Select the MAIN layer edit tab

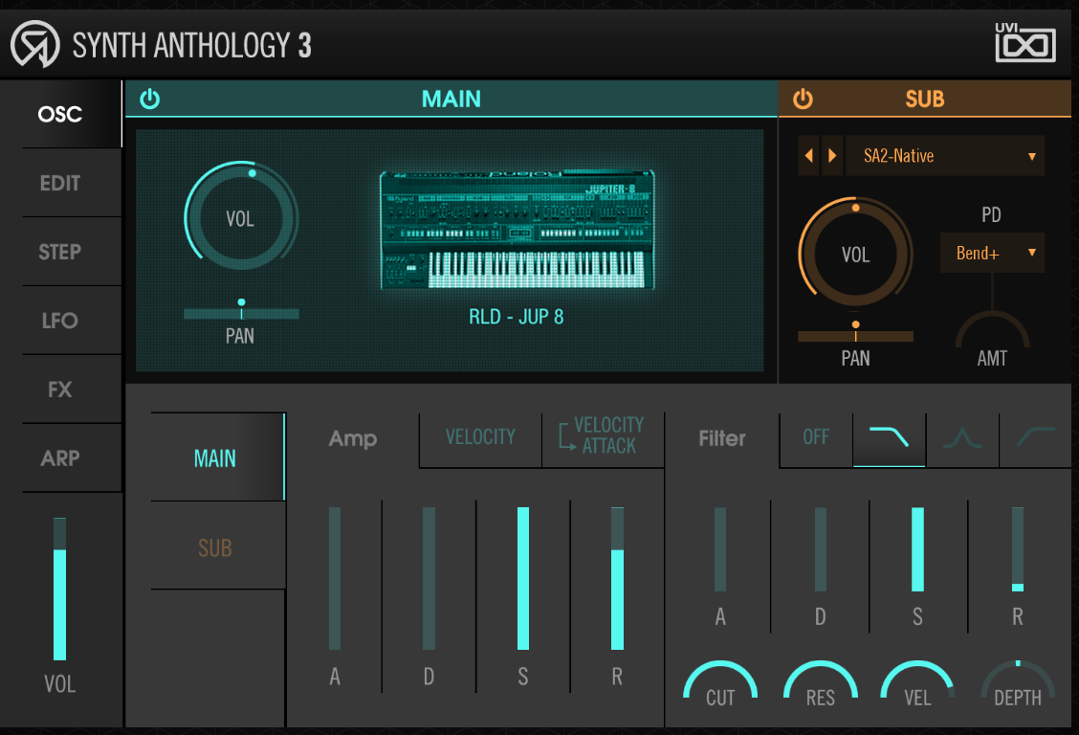click(x=217, y=457)
